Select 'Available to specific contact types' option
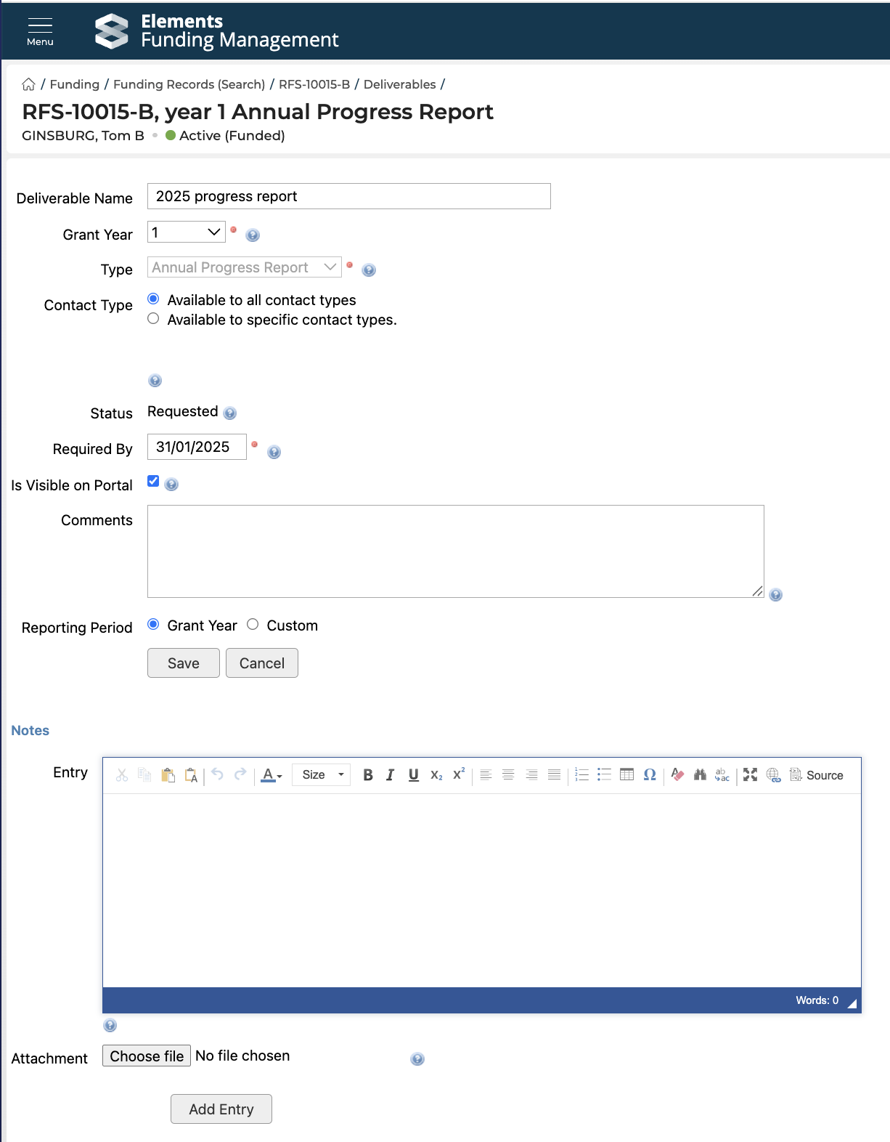 click(153, 319)
